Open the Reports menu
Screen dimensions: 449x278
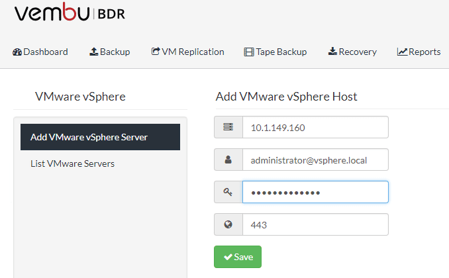(424, 52)
